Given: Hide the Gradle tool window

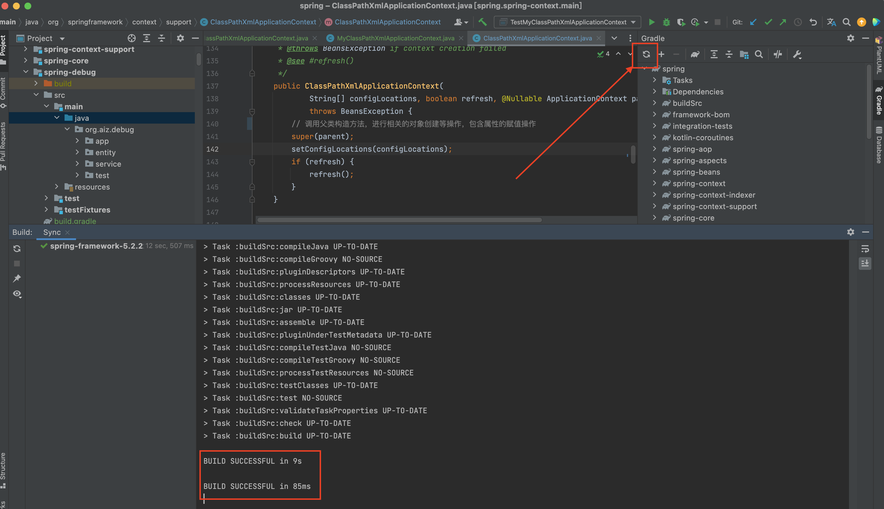Looking at the screenshot, I should click(865, 38).
